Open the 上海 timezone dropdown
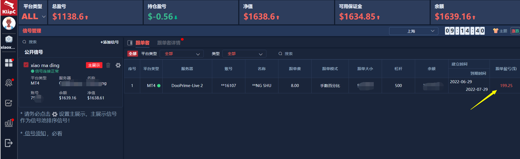The height and width of the screenshot is (159, 520). [413, 31]
